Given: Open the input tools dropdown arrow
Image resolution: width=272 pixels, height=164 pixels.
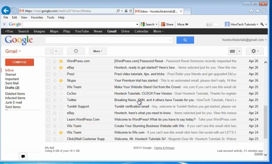Looking at the screenshot, I should pyautogui.click(x=239, y=51).
